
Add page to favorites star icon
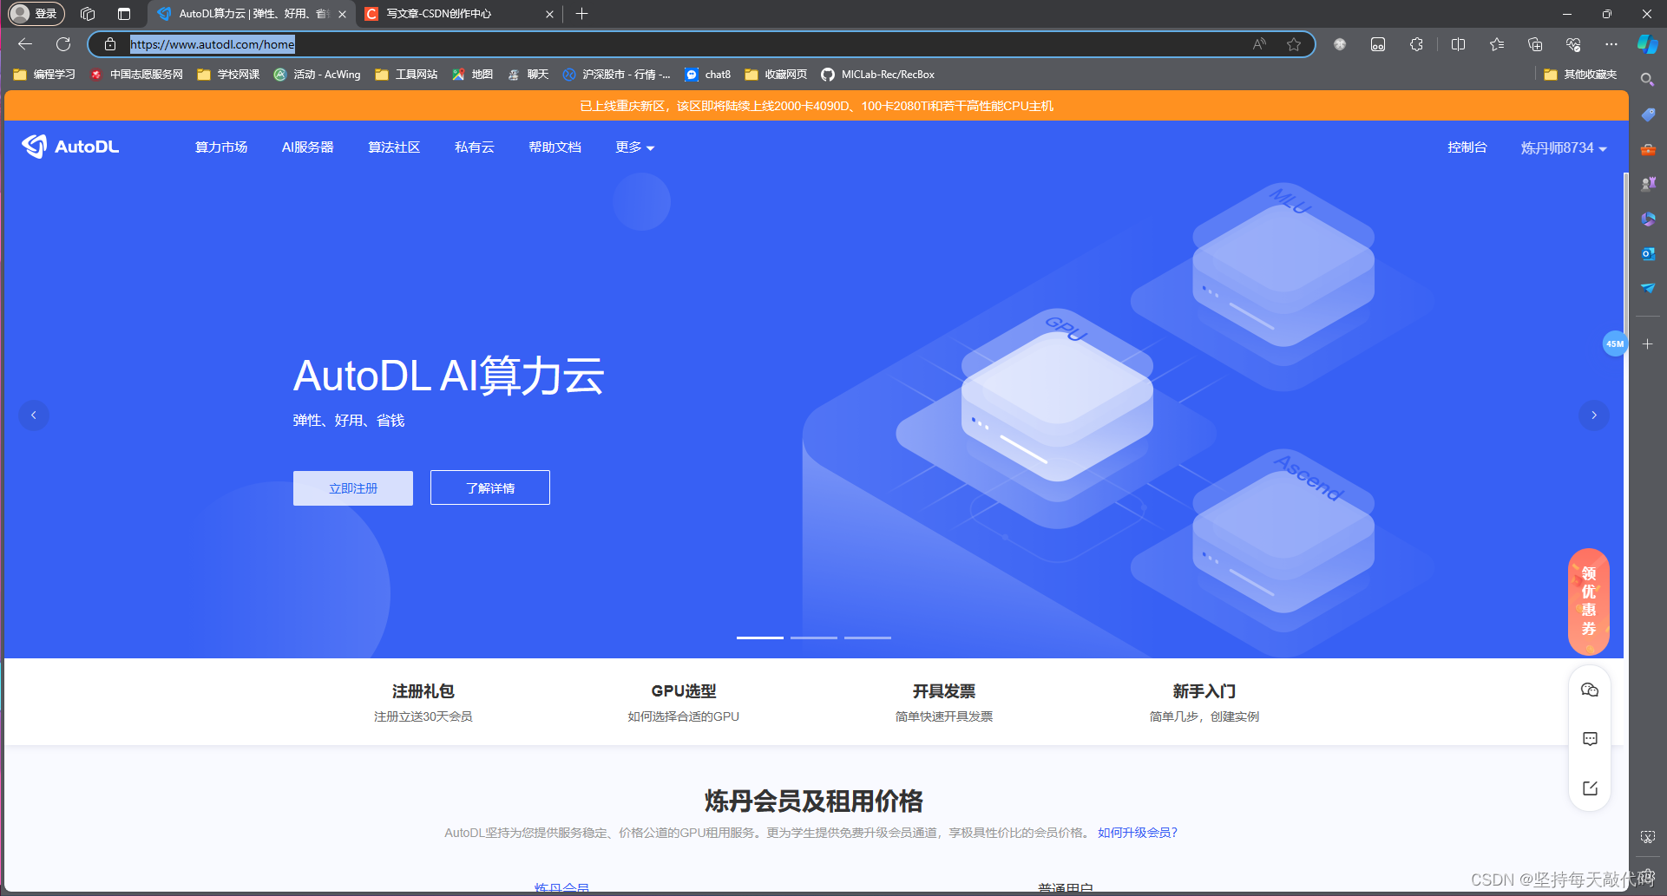(1294, 44)
